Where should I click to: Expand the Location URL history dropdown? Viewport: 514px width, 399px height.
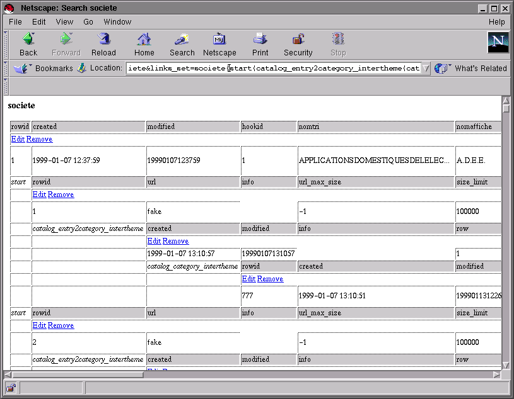click(x=425, y=68)
